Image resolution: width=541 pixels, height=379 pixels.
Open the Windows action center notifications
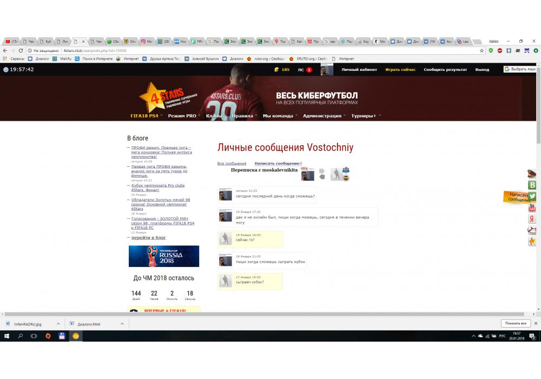(x=532, y=336)
